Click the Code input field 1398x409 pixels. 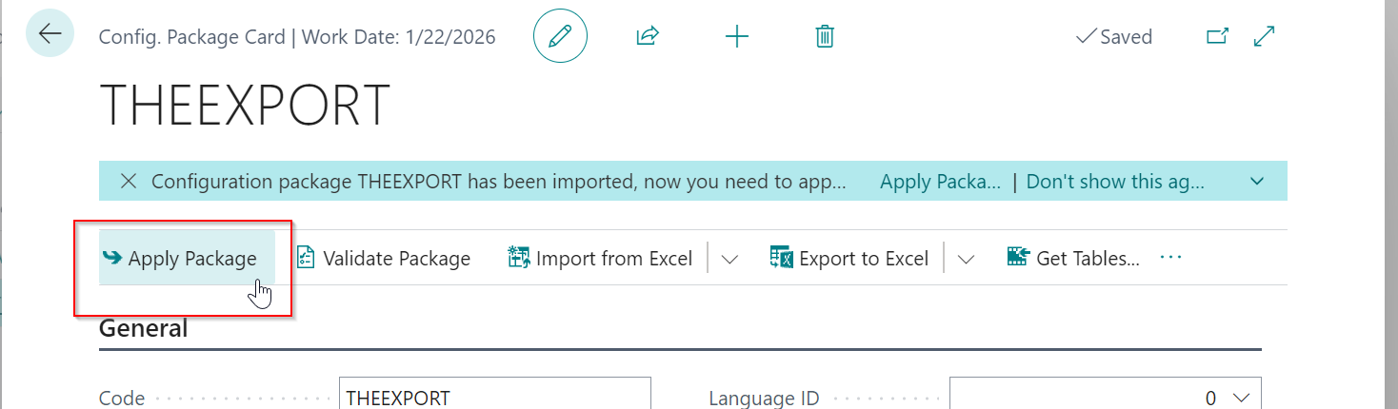click(x=494, y=398)
